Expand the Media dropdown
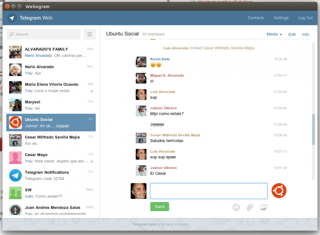Viewport: 320px width, 235px height. [274, 34]
